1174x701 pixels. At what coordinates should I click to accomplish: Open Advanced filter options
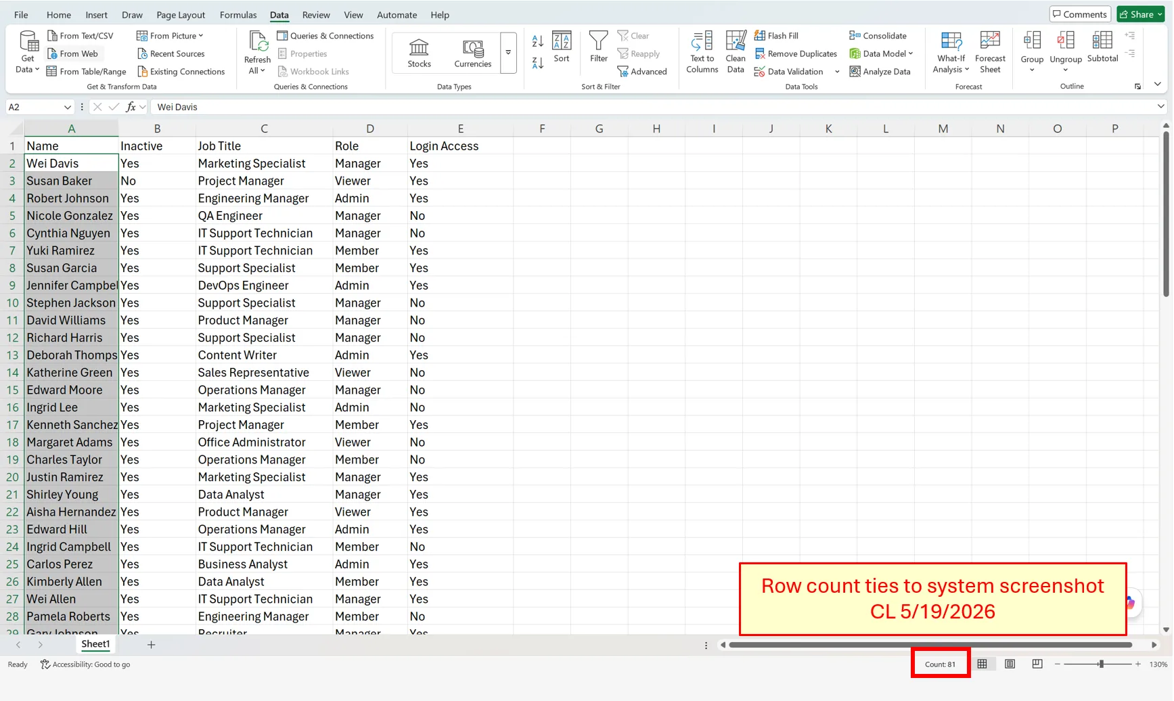(642, 71)
